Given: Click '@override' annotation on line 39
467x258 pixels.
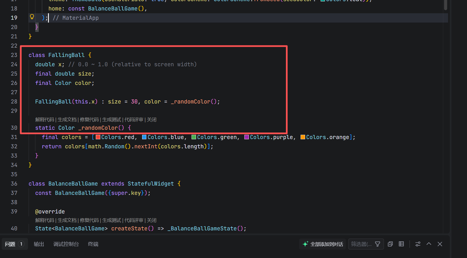Looking at the screenshot, I should [50, 211].
